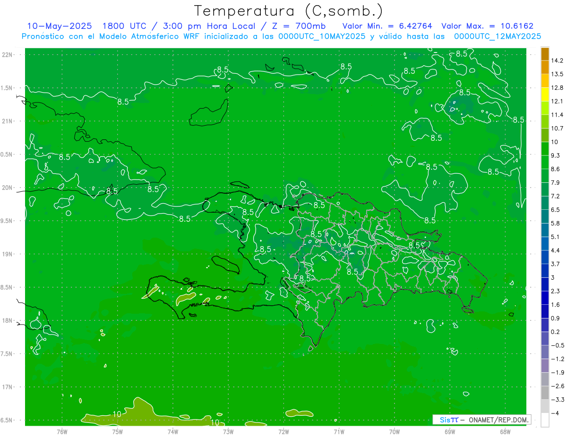Click colorbar value "5.8"
This screenshot has height=438, width=567.
[555, 223]
